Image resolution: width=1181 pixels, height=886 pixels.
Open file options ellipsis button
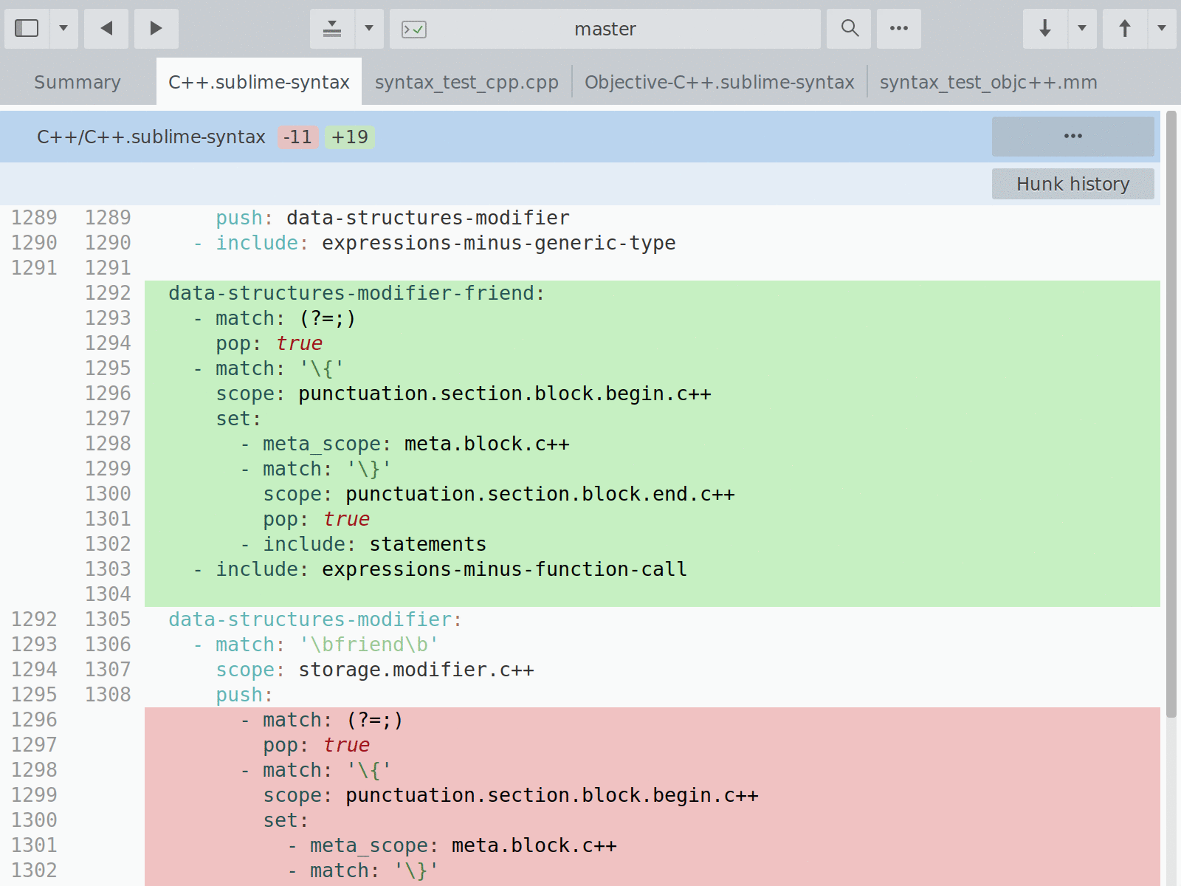coord(1072,137)
